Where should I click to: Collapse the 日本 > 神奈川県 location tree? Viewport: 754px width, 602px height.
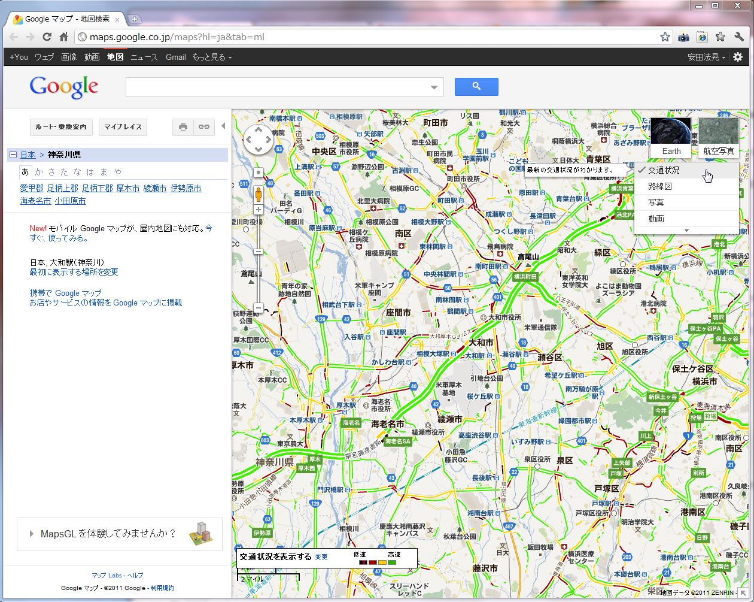pyautogui.click(x=13, y=155)
